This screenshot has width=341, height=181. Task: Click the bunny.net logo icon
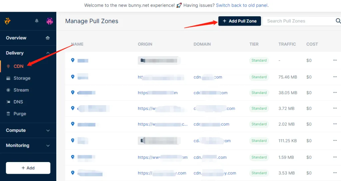click(x=8, y=21)
